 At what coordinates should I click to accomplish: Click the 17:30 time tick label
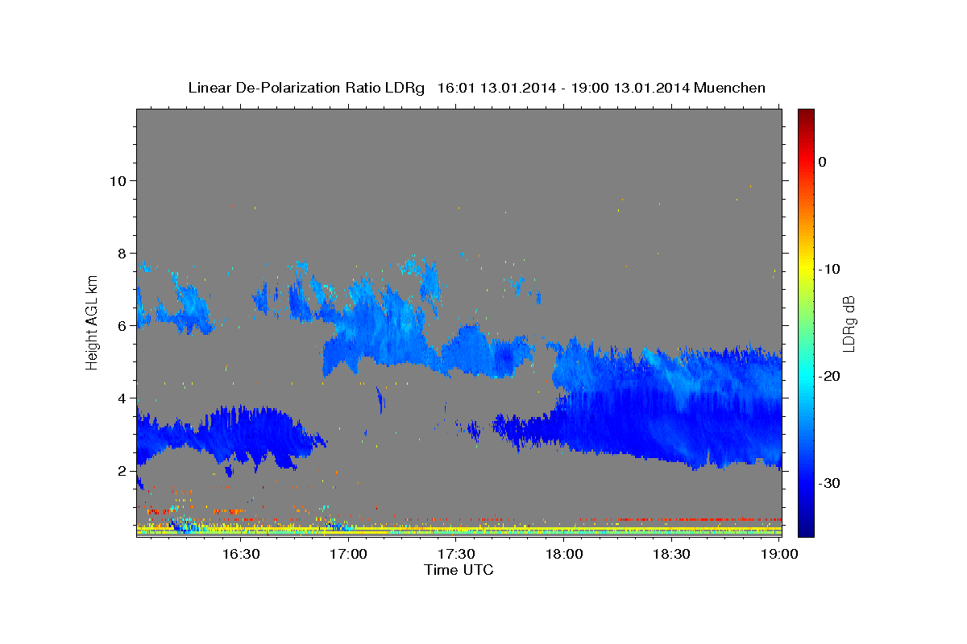pos(456,554)
